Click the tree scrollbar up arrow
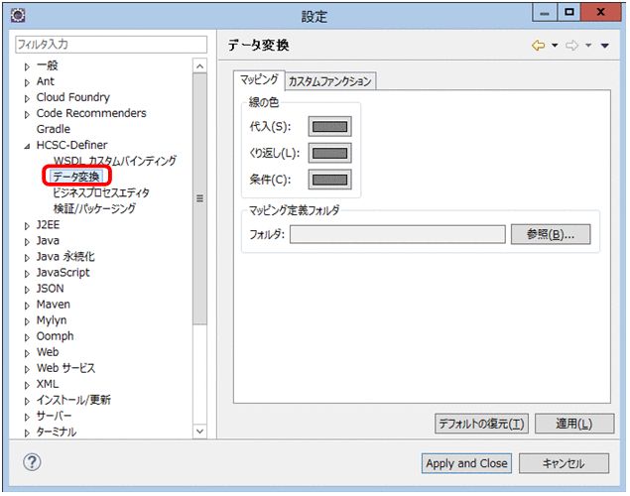The height and width of the screenshot is (496, 630). 199,65
